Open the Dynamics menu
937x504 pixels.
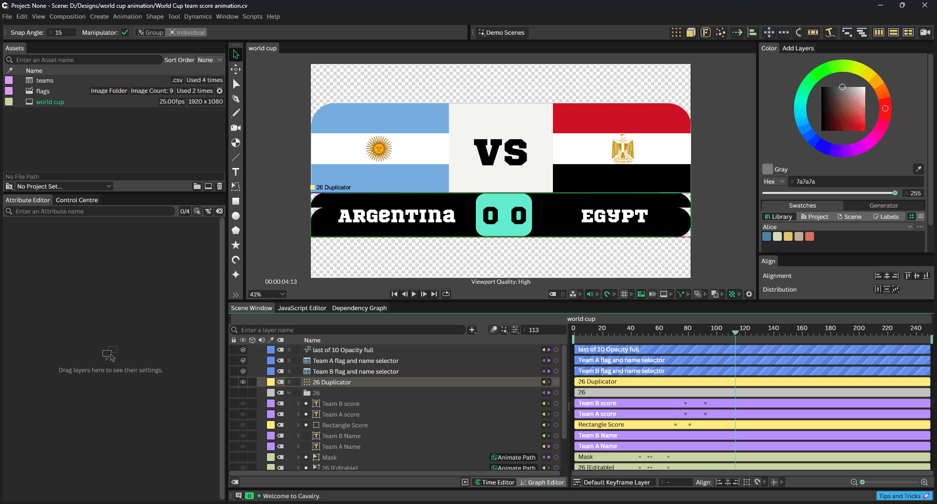click(x=198, y=16)
